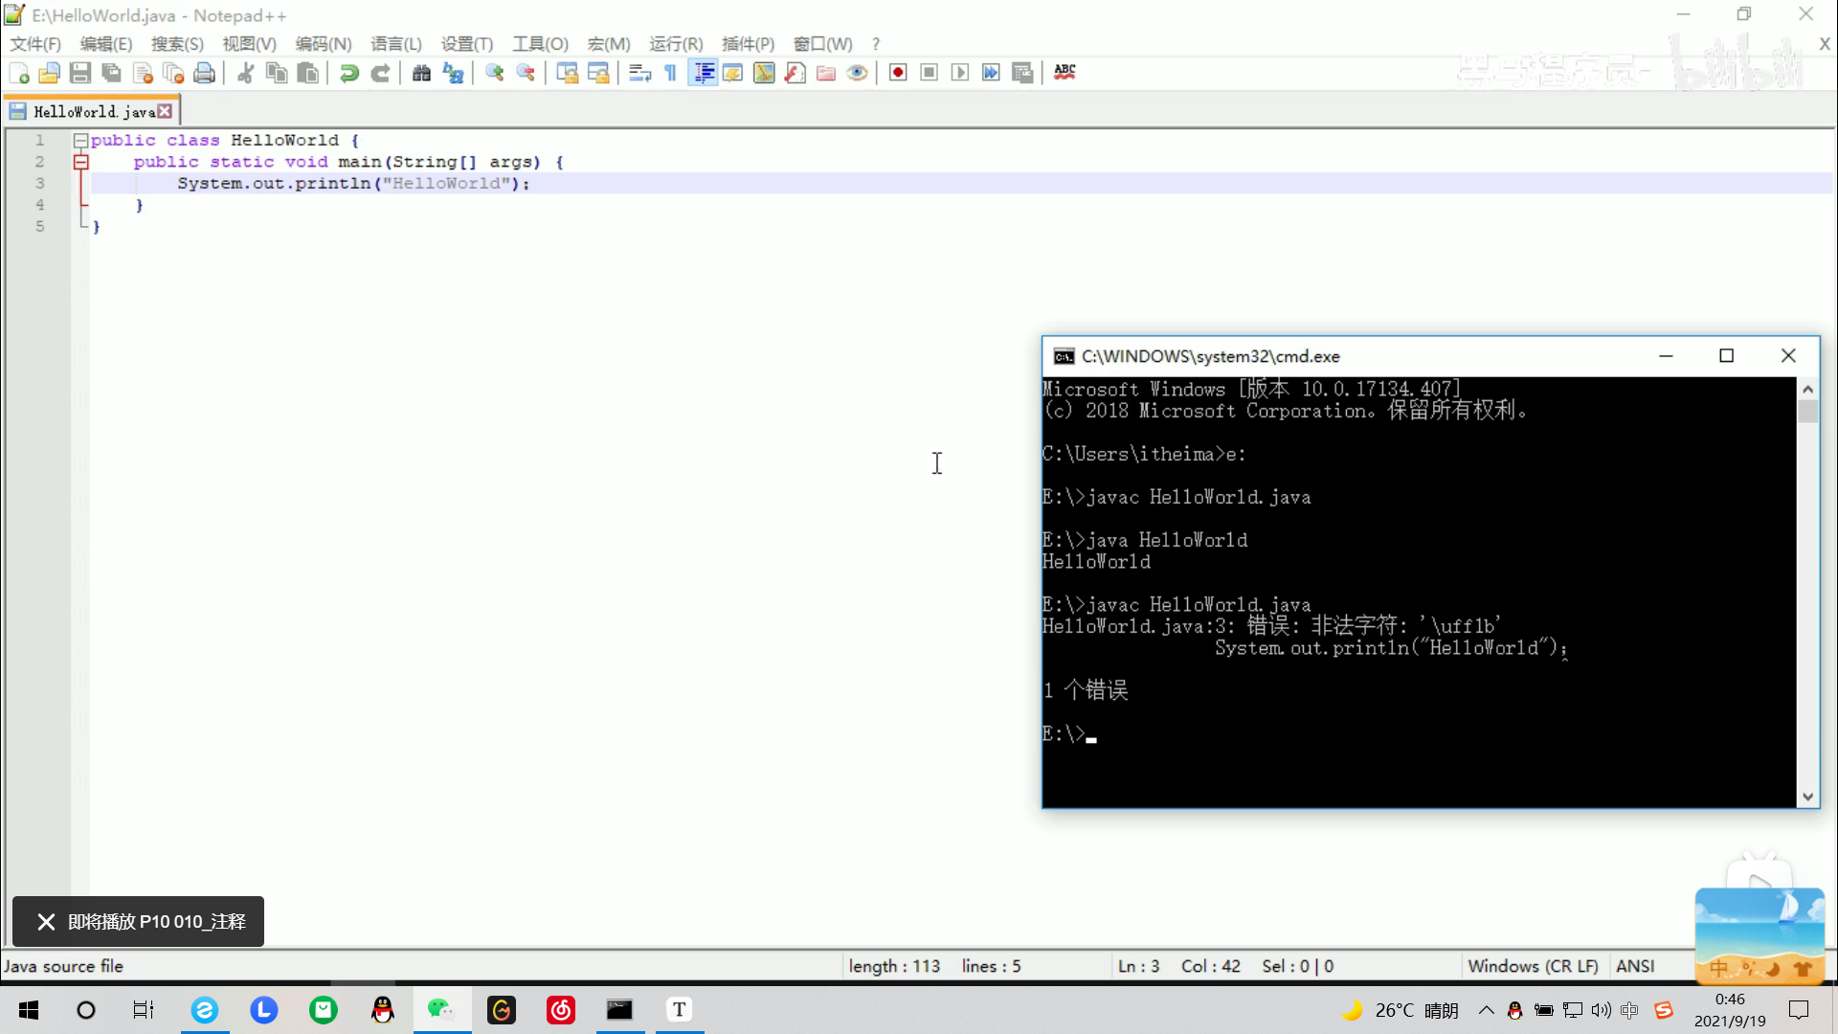Screen dimensions: 1838x1034
Task: Click the QQ penguin taskbar icon
Action: [x=383, y=1010]
